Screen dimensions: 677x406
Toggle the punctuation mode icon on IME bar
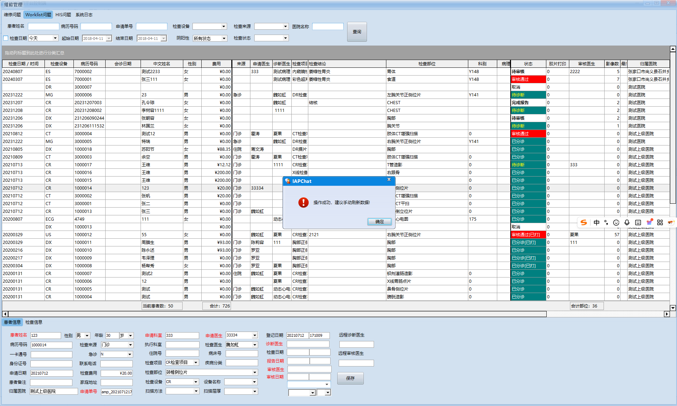(606, 222)
